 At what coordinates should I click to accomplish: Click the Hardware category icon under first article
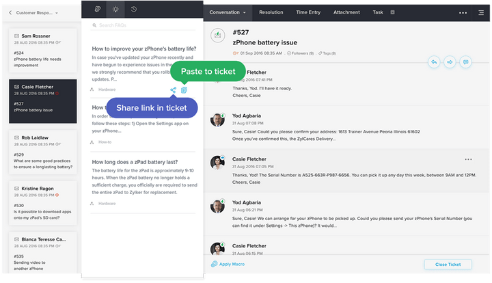[92, 90]
